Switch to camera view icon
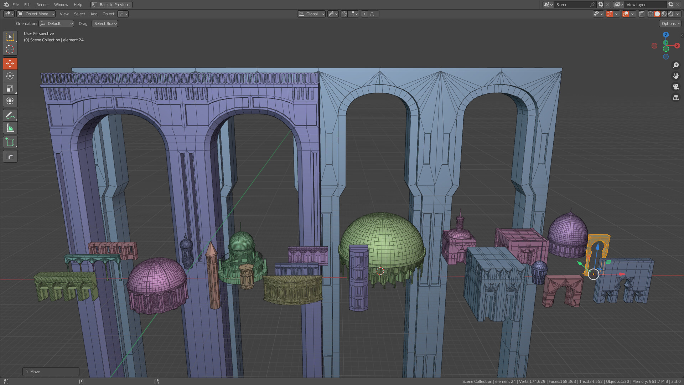Screen dimensions: 684x385 tap(675, 87)
